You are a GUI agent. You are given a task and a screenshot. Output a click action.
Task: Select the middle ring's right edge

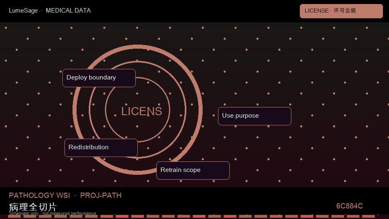(x=185, y=110)
